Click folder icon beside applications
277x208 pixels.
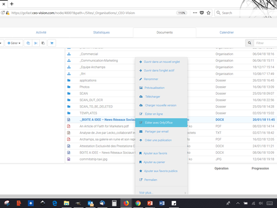[69, 80]
